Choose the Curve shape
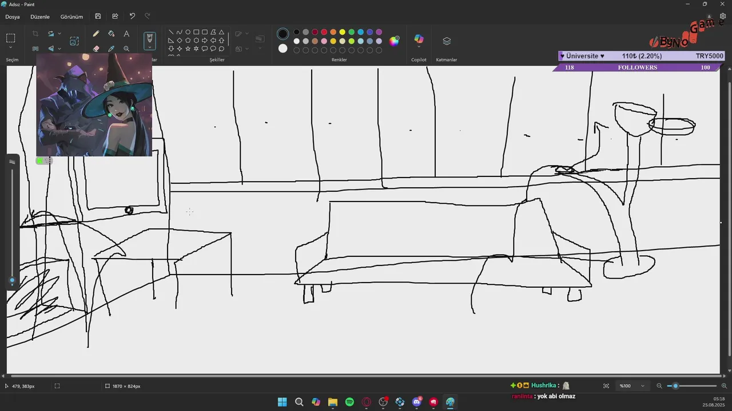This screenshot has width=732, height=411. coord(180,32)
